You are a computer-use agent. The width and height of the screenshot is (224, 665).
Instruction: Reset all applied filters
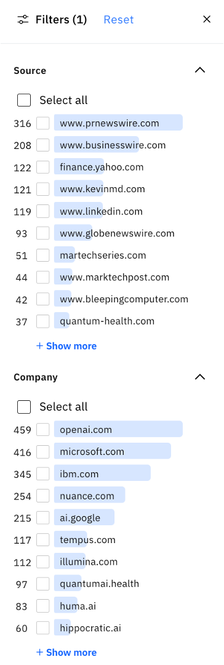click(x=118, y=20)
